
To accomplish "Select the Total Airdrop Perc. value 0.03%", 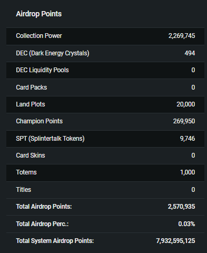I will click(186, 224).
